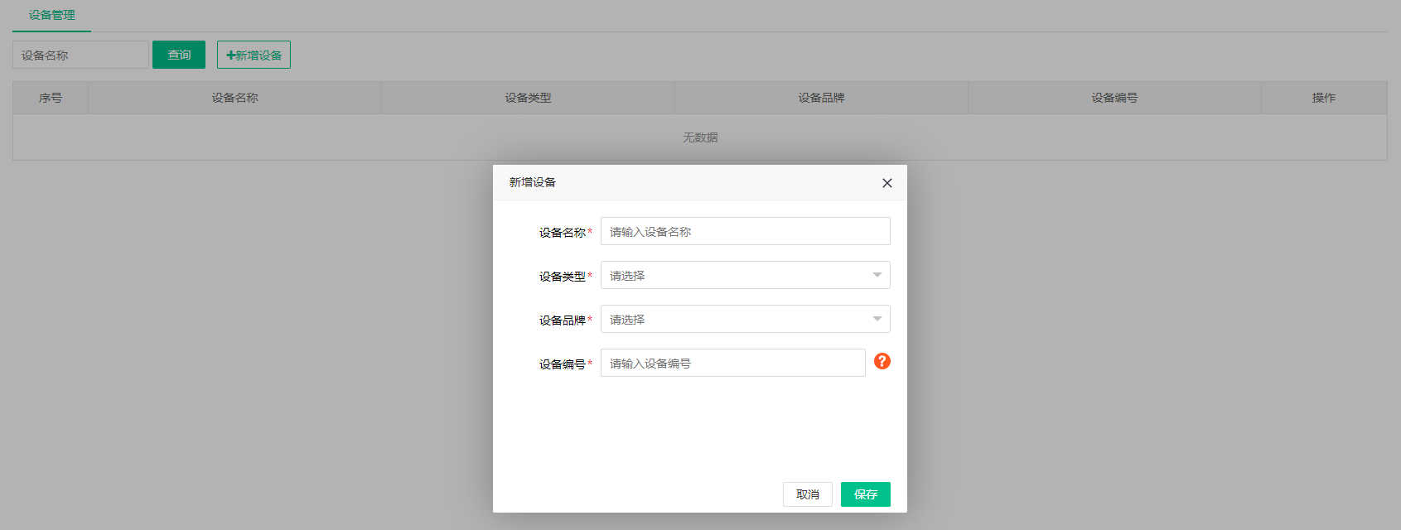Expand the 设备品牌 dropdown in the dialog
Image resolution: width=1401 pixels, height=530 pixels.
(745, 319)
